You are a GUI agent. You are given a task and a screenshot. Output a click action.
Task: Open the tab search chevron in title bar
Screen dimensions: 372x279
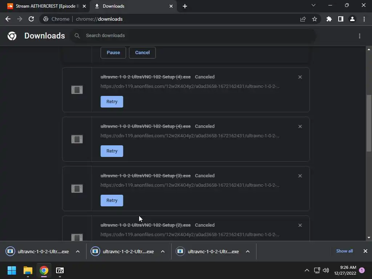click(314, 5)
